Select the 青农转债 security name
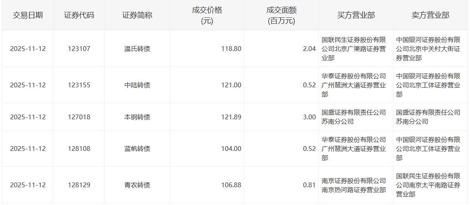The height and width of the screenshot is (205, 470). pos(137,185)
